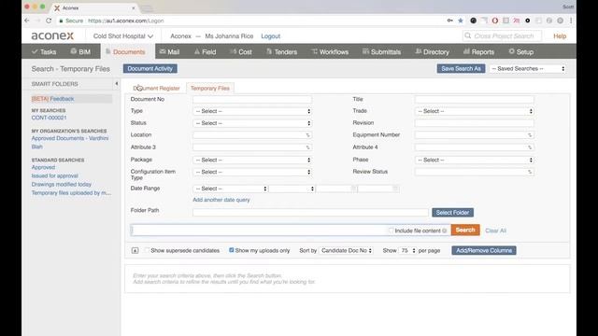Open the [BETA] Feedback link
This screenshot has width=598, height=336.
[x=52, y=99]
